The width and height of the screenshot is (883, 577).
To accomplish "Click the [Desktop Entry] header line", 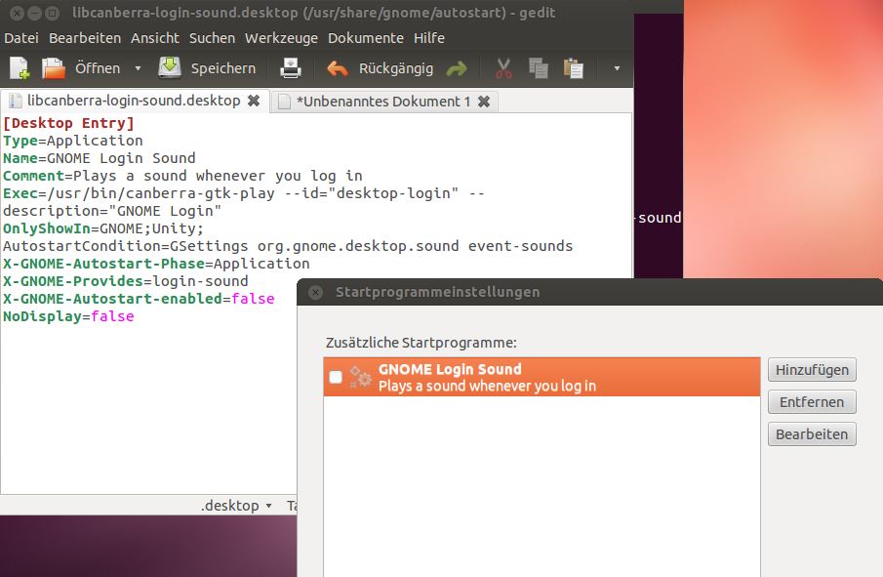I will (x=68, y=123).
